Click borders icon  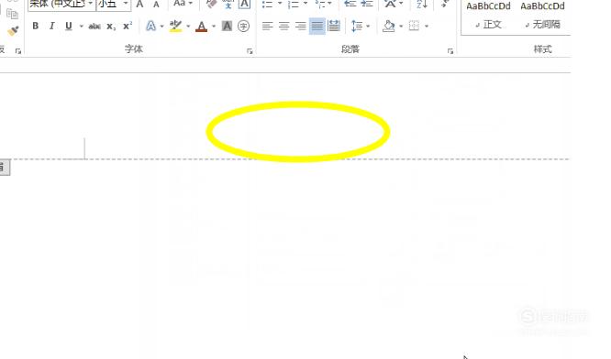pos(414,26)
